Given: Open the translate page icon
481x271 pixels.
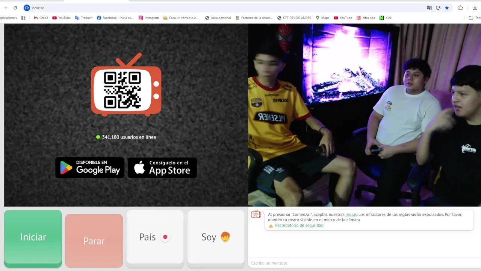Looking at the screenshot, I should click(430, 8).
